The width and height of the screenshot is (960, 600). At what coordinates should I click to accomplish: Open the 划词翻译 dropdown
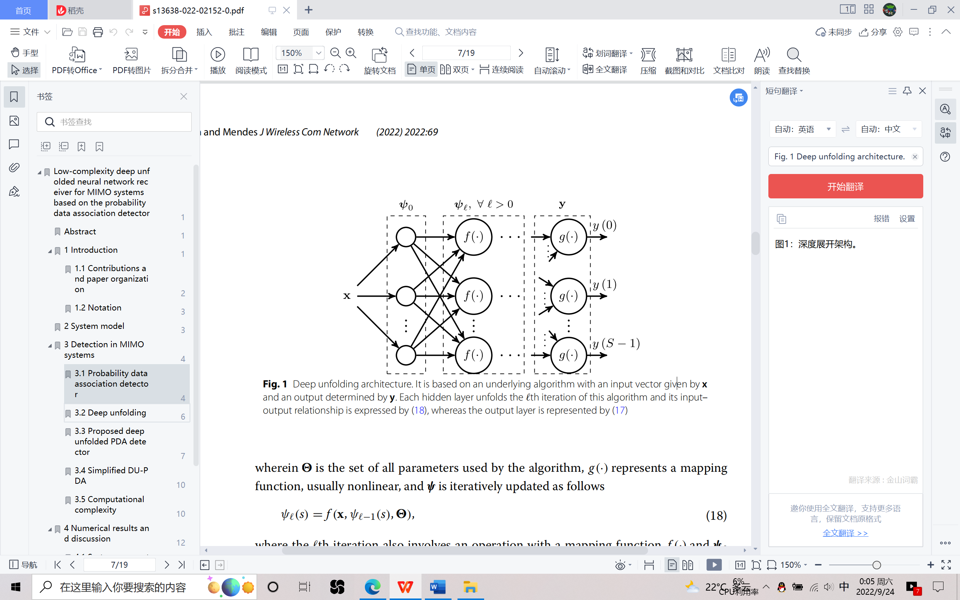coord(631,53)
